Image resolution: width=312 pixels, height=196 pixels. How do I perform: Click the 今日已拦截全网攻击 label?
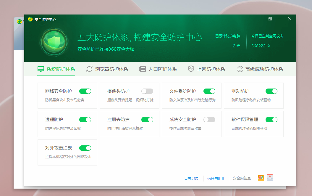[x=267, y=36]
